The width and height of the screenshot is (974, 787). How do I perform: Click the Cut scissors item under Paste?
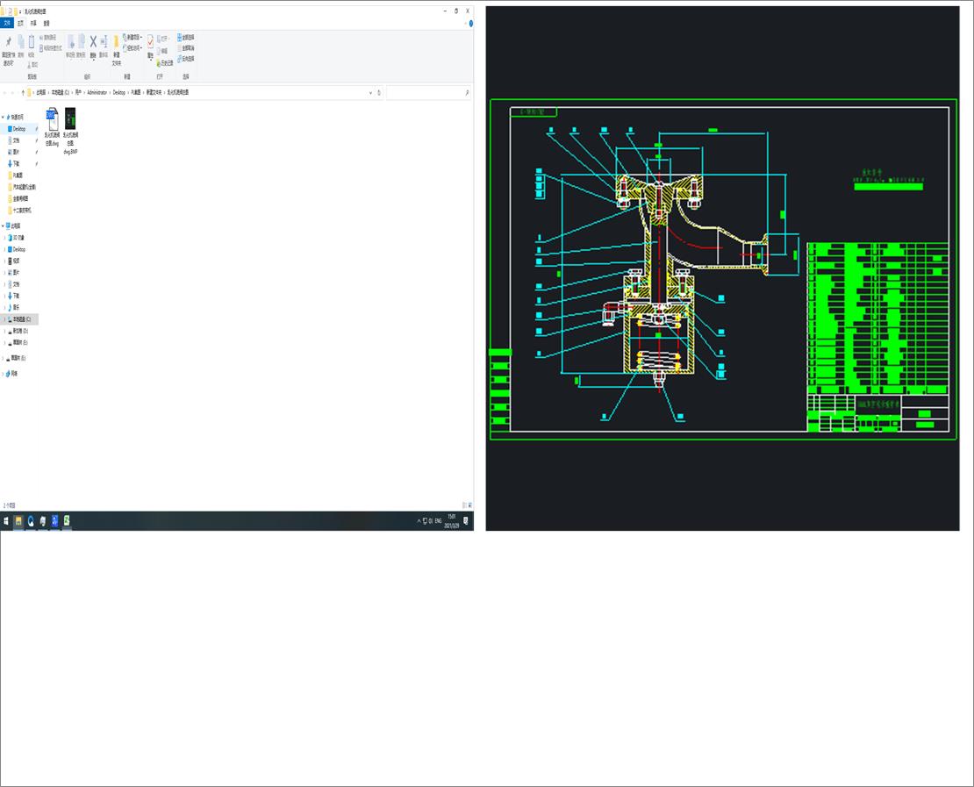[32, 65]
